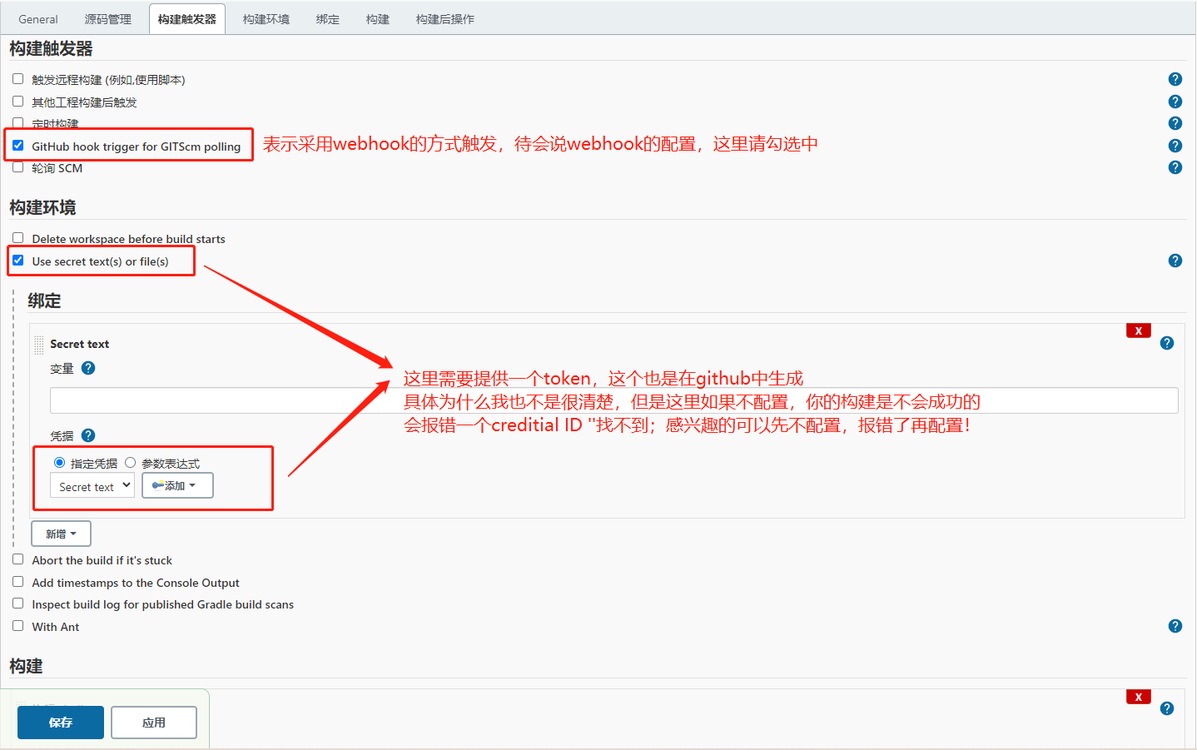The height and width of the screenshot is (750, 1197).
Task: Open help for With Ant option
Action: click(1175, 626)
